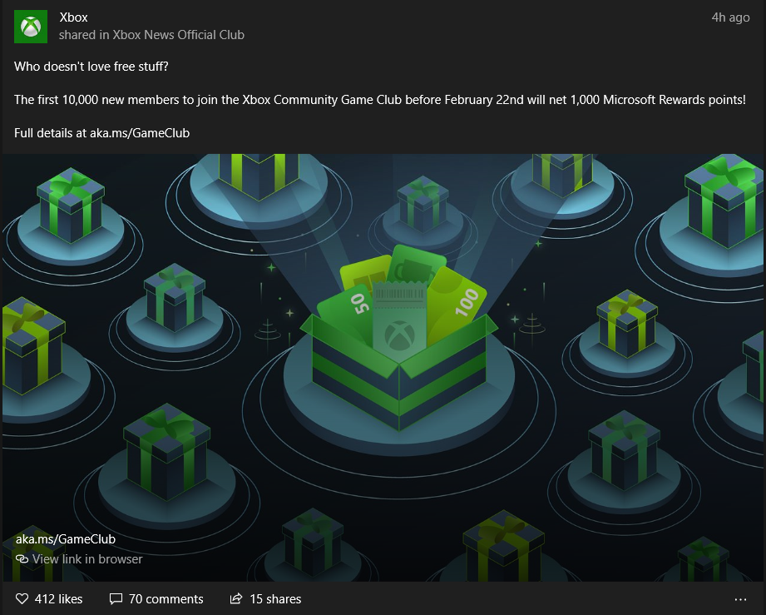766x615 pixels.
Task: Click the 'Full details at aka.ms/GameClub' line
Action: click(x=101, y=133)
